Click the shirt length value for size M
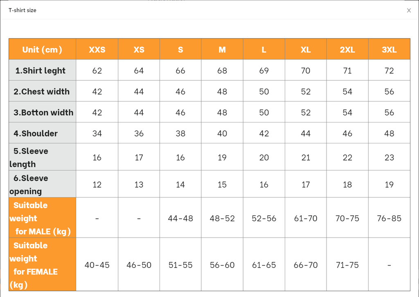419x297 pixels. click(222, 70)
